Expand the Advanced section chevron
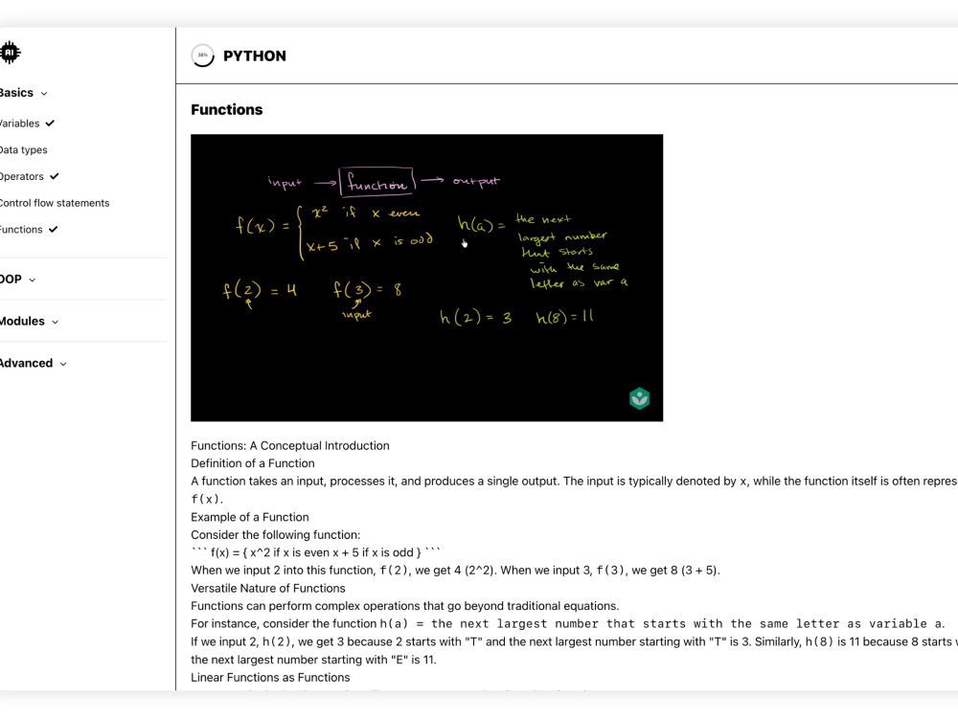958x718 pixels. pyautogui.click(x=63, y=364)
